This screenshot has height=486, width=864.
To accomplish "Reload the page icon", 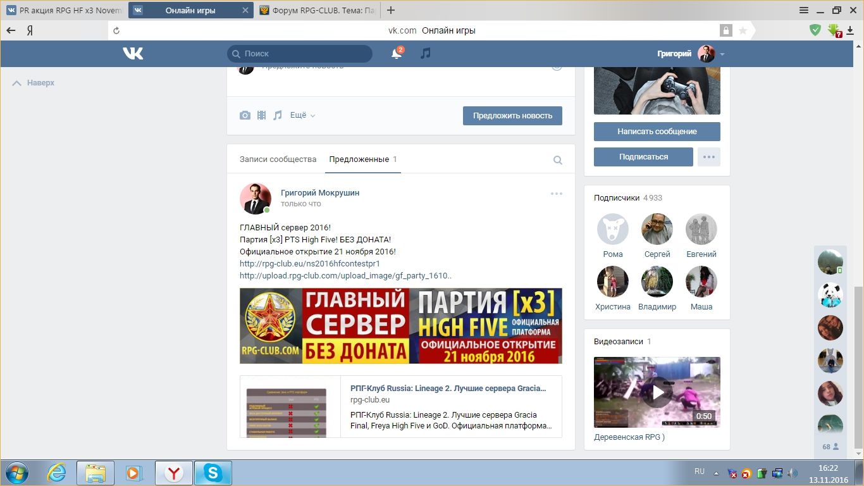I will (x=116, y=30).
